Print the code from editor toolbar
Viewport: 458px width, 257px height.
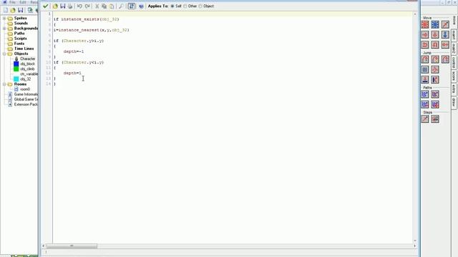(x=70, y=6)
